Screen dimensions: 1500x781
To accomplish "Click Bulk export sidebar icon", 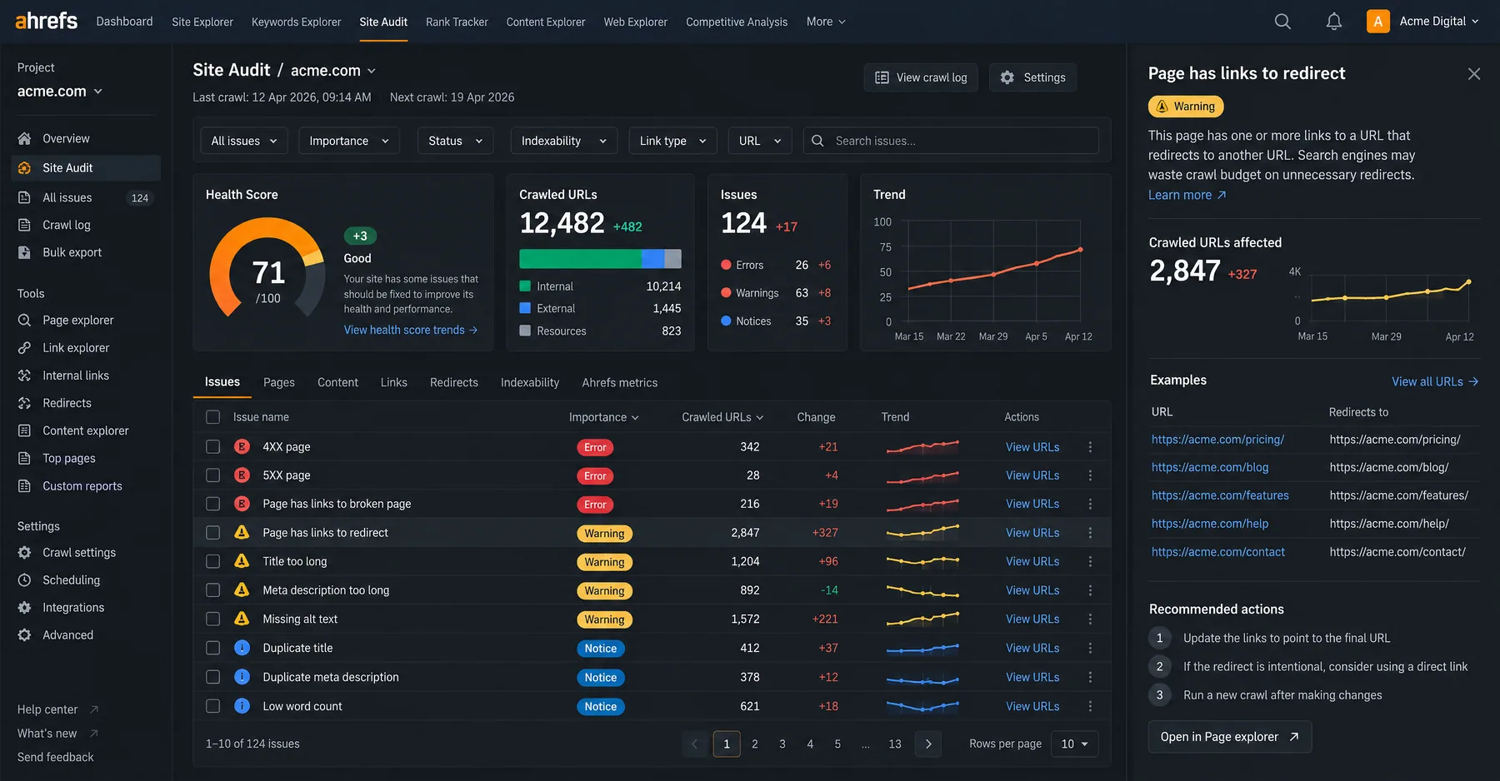I will click(x=25, y=252).
